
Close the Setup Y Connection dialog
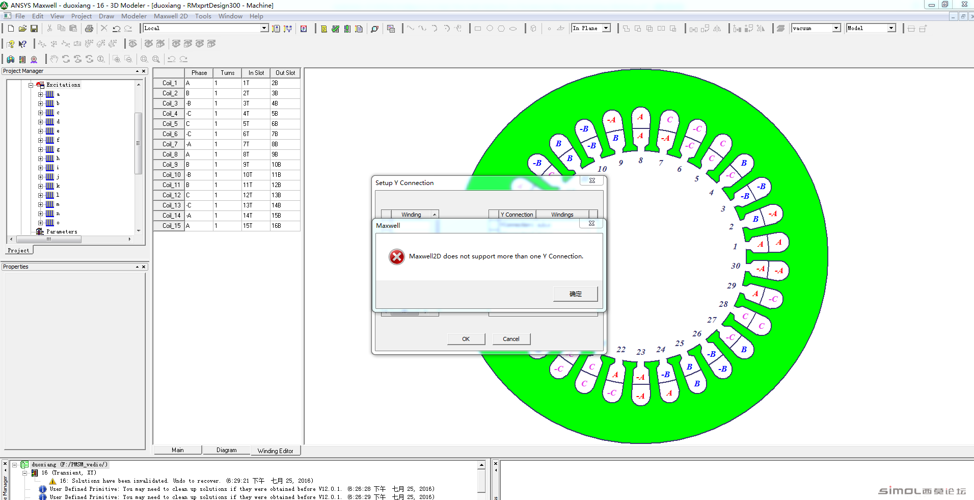(x=592, y=181)
